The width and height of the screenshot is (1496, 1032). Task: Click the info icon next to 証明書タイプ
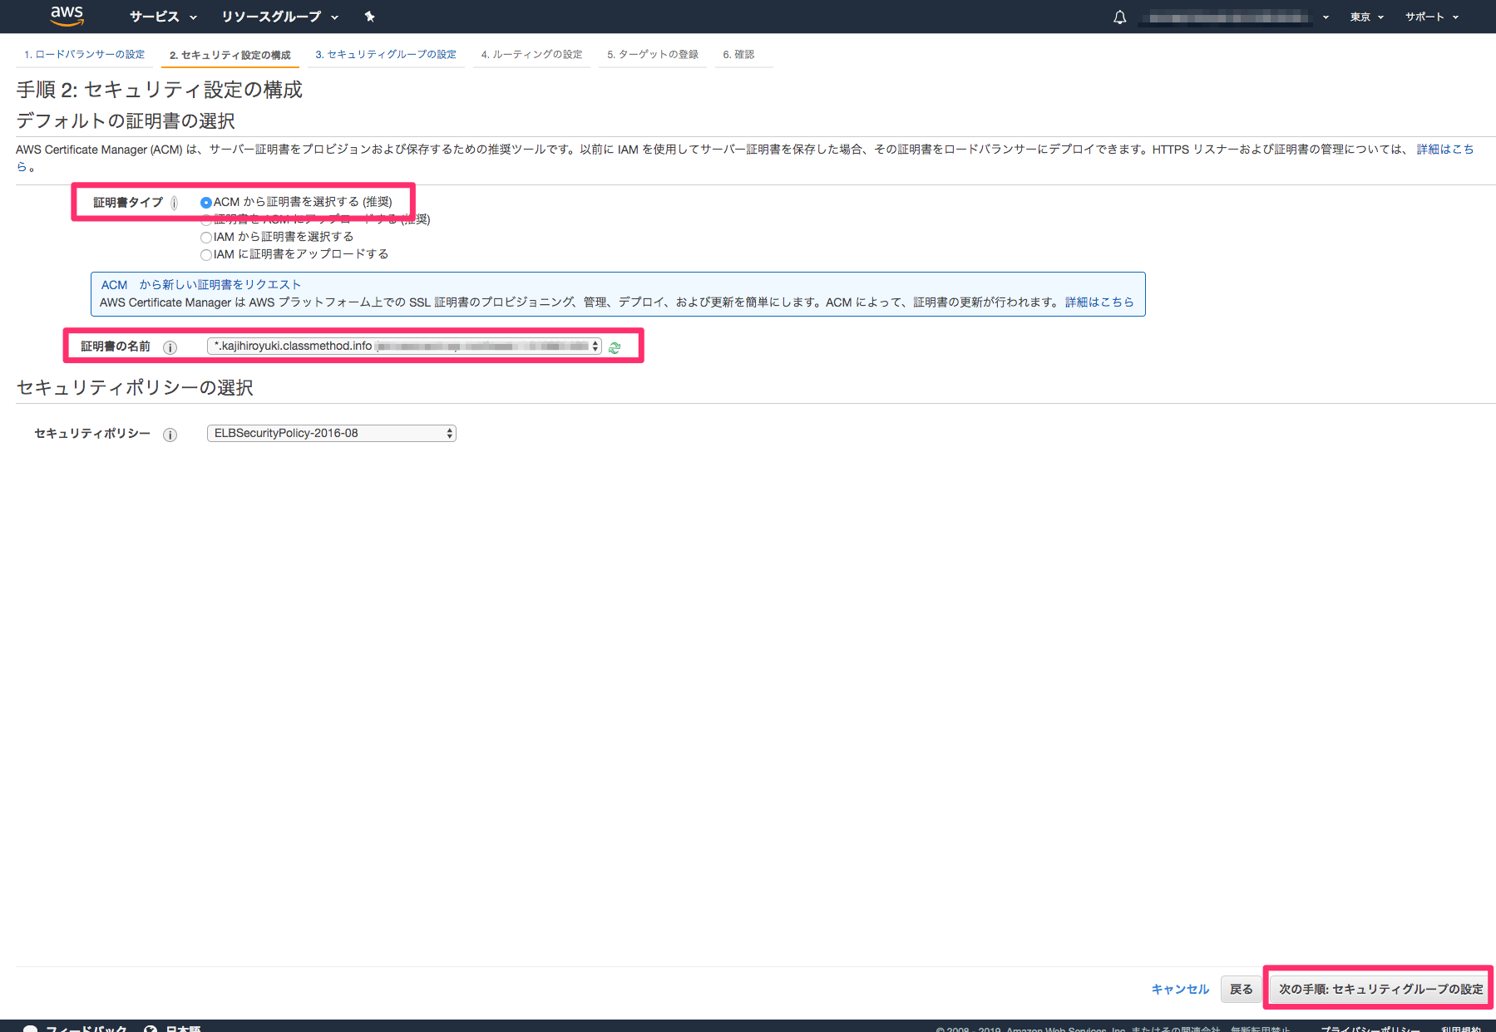(x=174, y=202)
